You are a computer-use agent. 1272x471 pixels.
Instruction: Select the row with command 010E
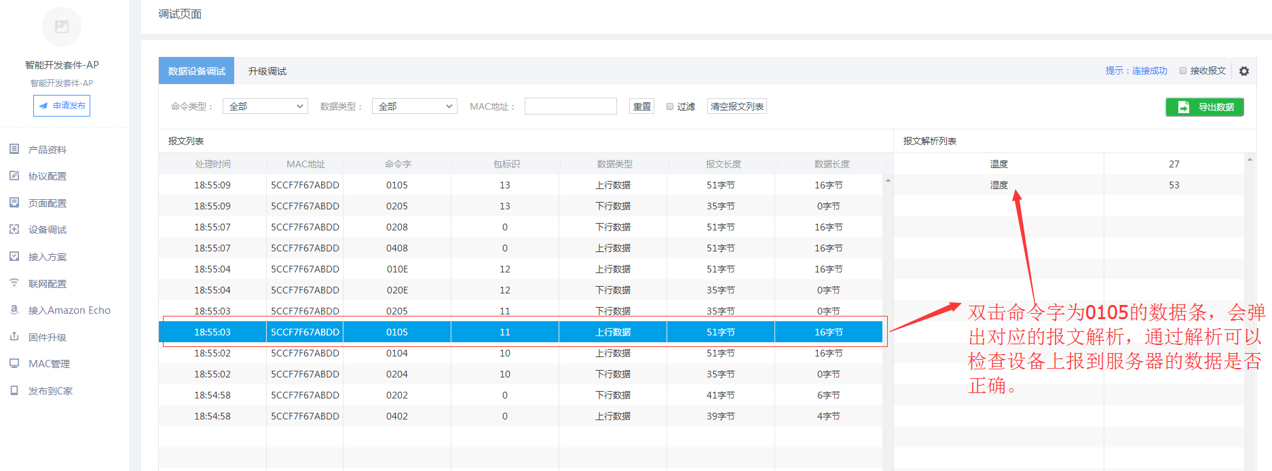click(x=521, y=269)
